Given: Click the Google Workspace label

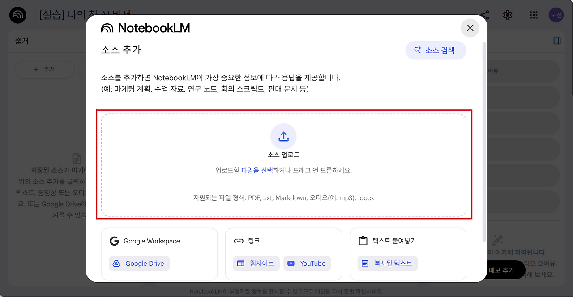Looking at the screenshot, I should (x=152, y=241).
